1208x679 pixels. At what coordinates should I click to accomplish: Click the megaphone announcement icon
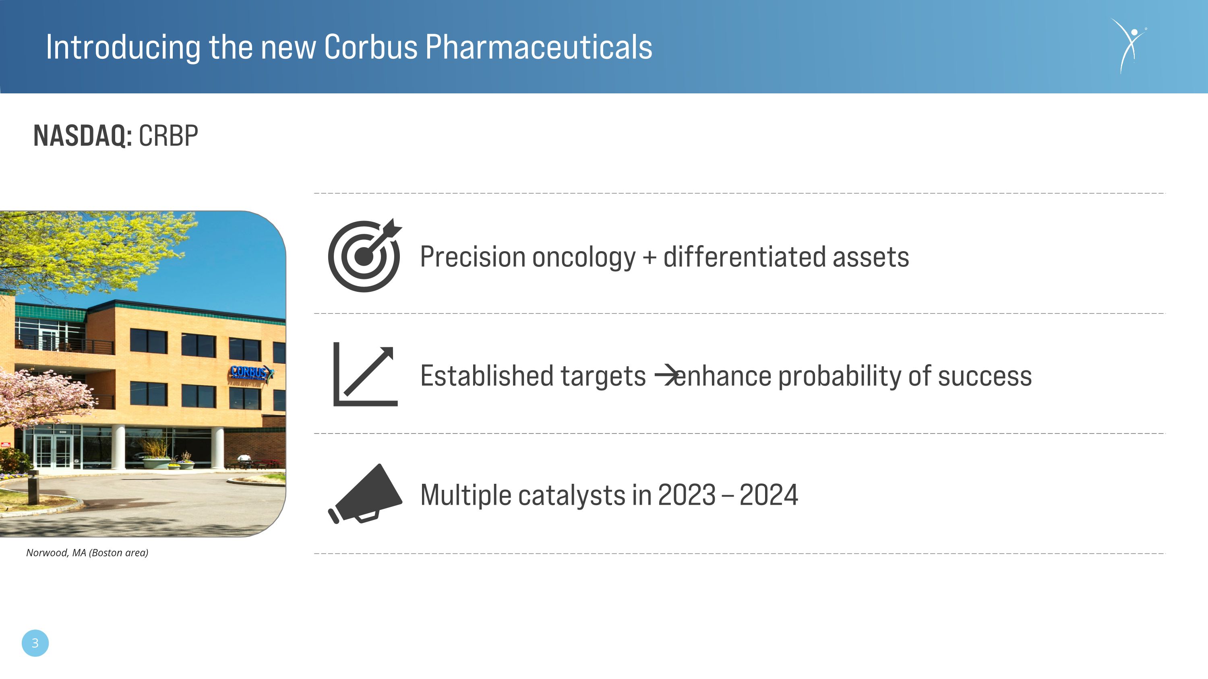pyautogui.click(x=364, y=494)
